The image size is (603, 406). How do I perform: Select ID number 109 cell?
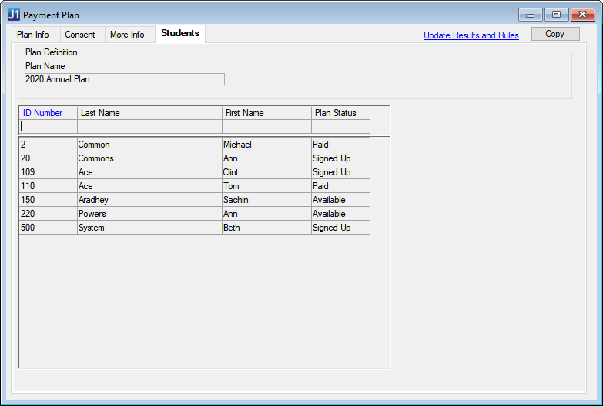48,172
